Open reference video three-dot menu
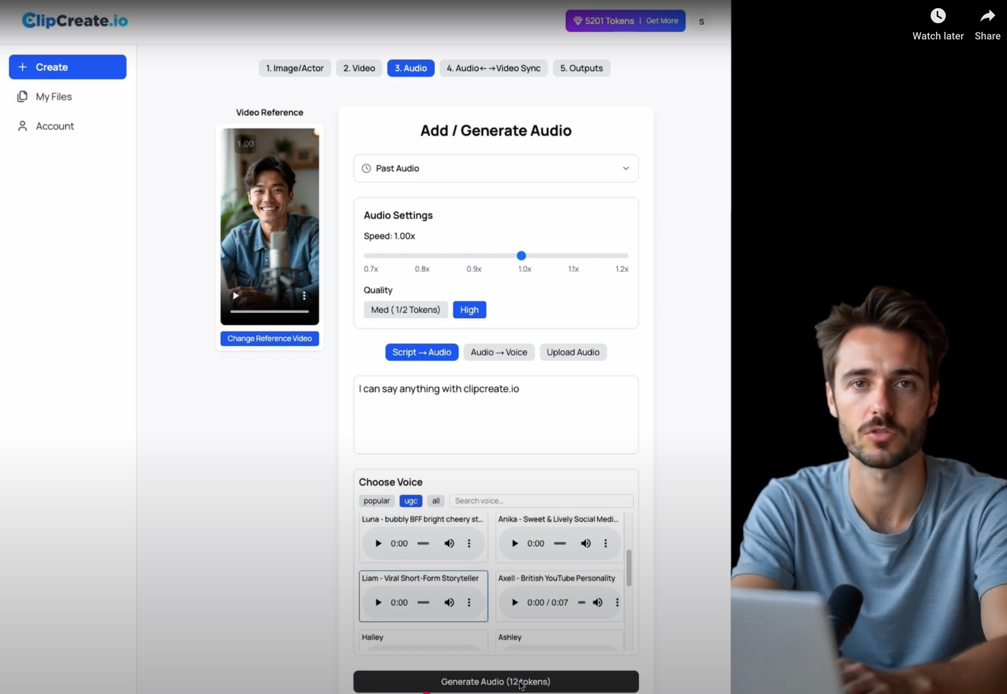This screenshot has width=1007, height=694. click(x=304, y=296)
